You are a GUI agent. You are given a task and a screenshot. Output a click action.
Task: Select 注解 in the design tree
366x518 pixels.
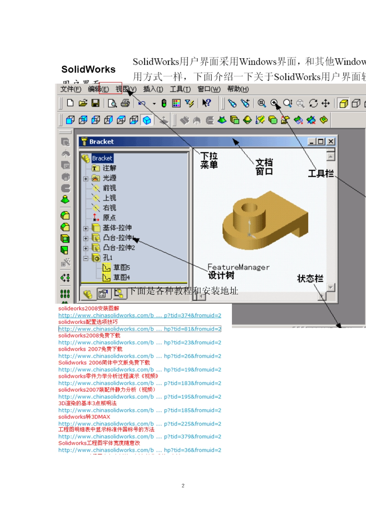point(109,168)
